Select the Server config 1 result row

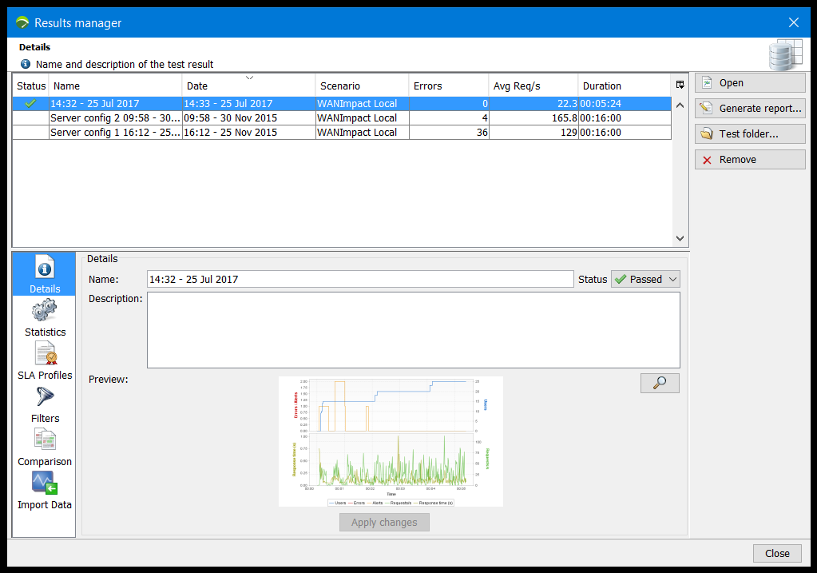pyautogui.click(x=116, y=133)
